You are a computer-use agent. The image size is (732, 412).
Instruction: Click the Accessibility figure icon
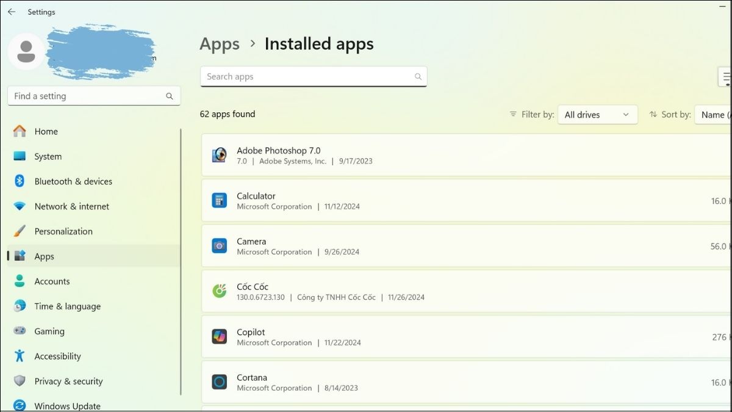[x=20, y=356]
